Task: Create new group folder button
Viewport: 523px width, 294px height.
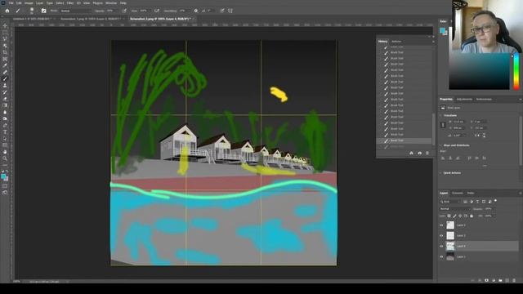Action: 500,280
